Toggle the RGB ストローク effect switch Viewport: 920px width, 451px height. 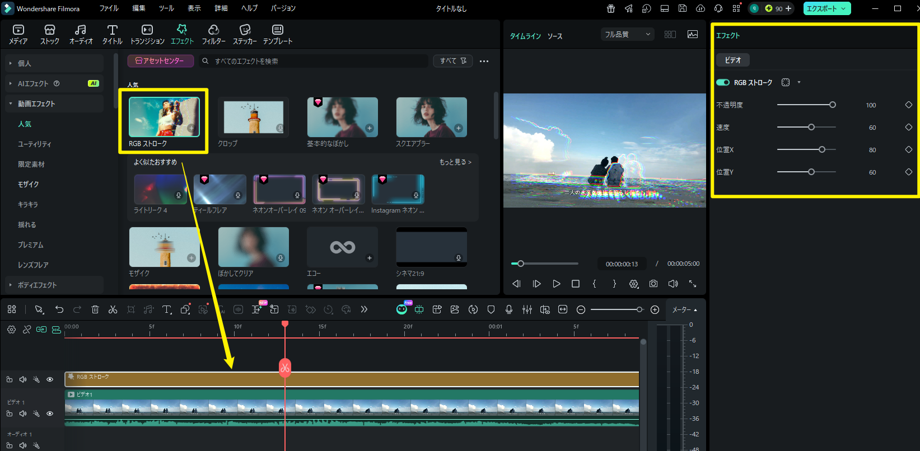click(x=723, y=82)
